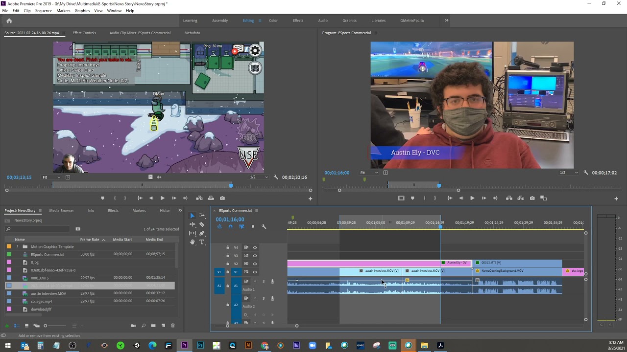Viewport: 627px width, 352px height.
Task: Toggle nest sequences insert option
Action: click(219, 226)
